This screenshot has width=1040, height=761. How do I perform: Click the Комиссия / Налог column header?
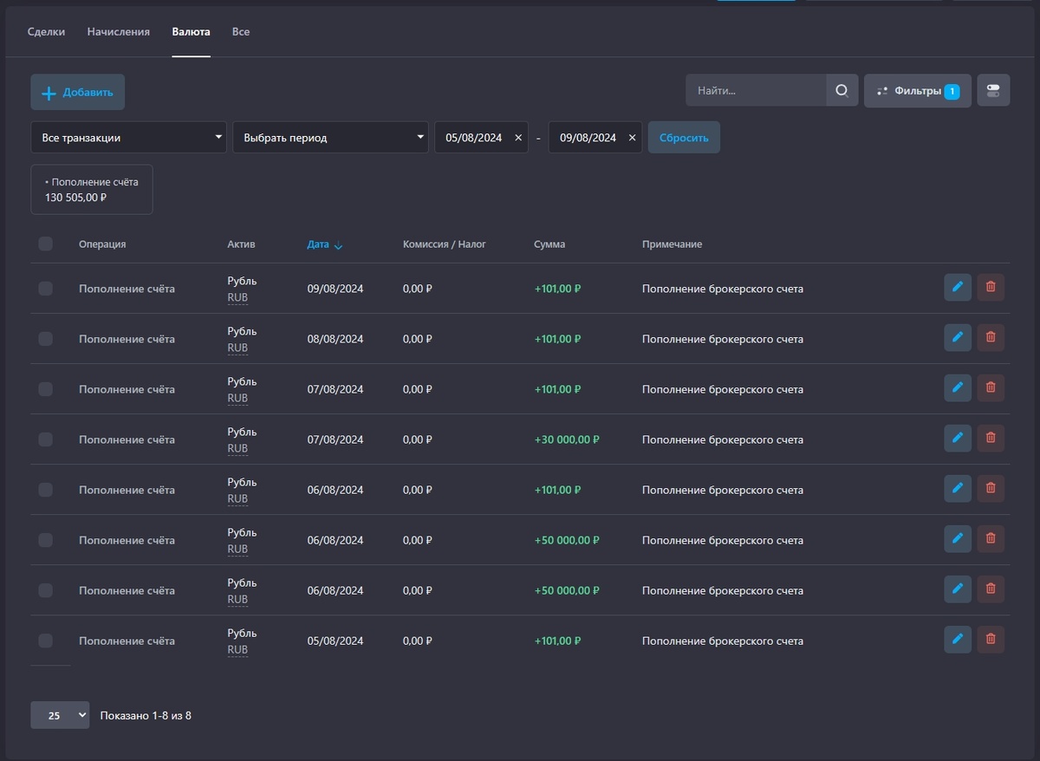point(445,244)
